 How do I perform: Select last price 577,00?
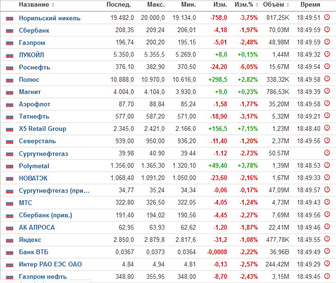pos(124,117)
